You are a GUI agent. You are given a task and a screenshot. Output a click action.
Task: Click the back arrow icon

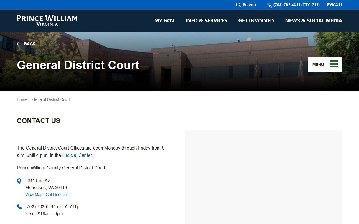[19, 44]
